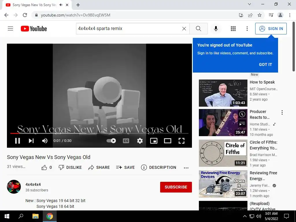Open the Producer Reacts video title
This screenshot has width=296, height=222.
click(260, 114)
